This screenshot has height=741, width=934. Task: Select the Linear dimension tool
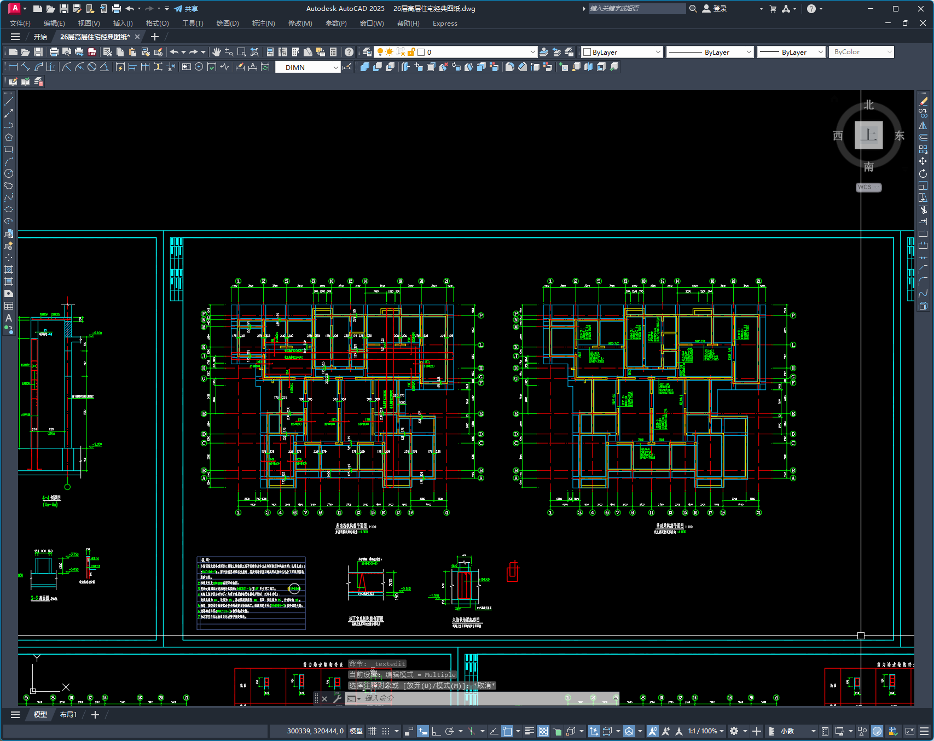(x=13, y=67)
